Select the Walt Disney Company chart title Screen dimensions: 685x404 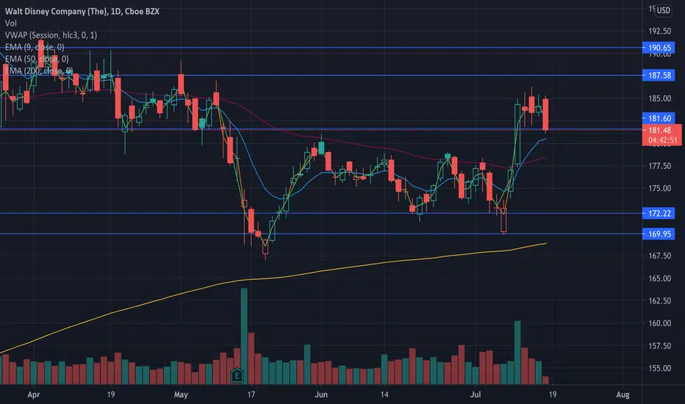point(82,11)
